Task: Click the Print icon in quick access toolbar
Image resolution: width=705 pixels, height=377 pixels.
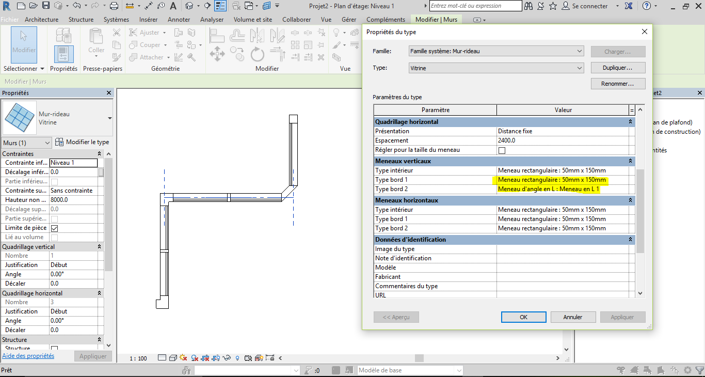Action: click(x=114, y=6)
